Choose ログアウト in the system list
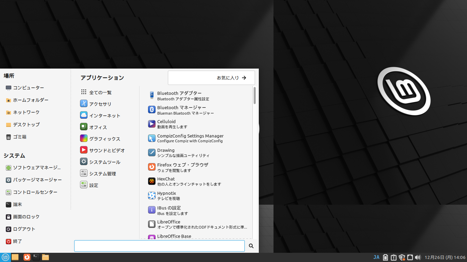The height and width of the screenshot is (262, 467). [x=21, y=229]
